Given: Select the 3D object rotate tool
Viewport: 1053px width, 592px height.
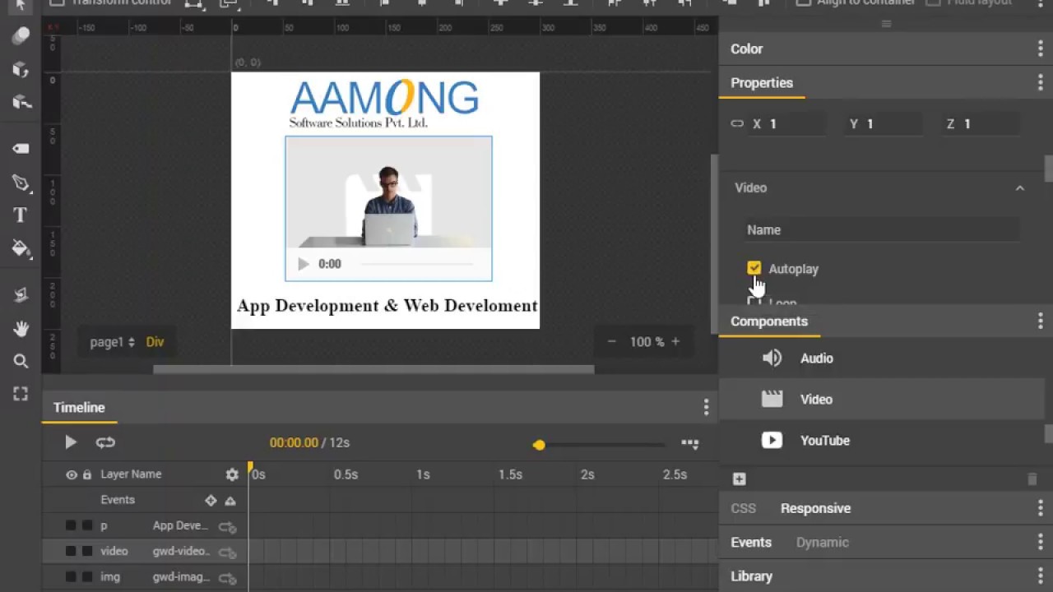Looking at the screenshot, I should (x=21, y=69).
